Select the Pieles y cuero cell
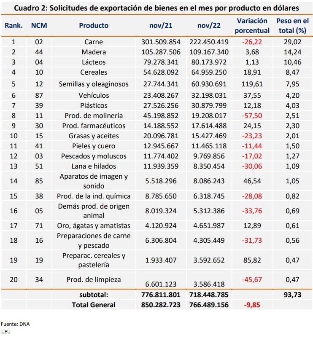Image resolution: width=313 pixels, height=338 pixels. (x=94, y=146)
